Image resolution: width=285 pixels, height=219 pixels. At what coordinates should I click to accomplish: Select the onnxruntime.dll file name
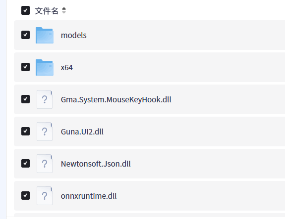(89, 196)
